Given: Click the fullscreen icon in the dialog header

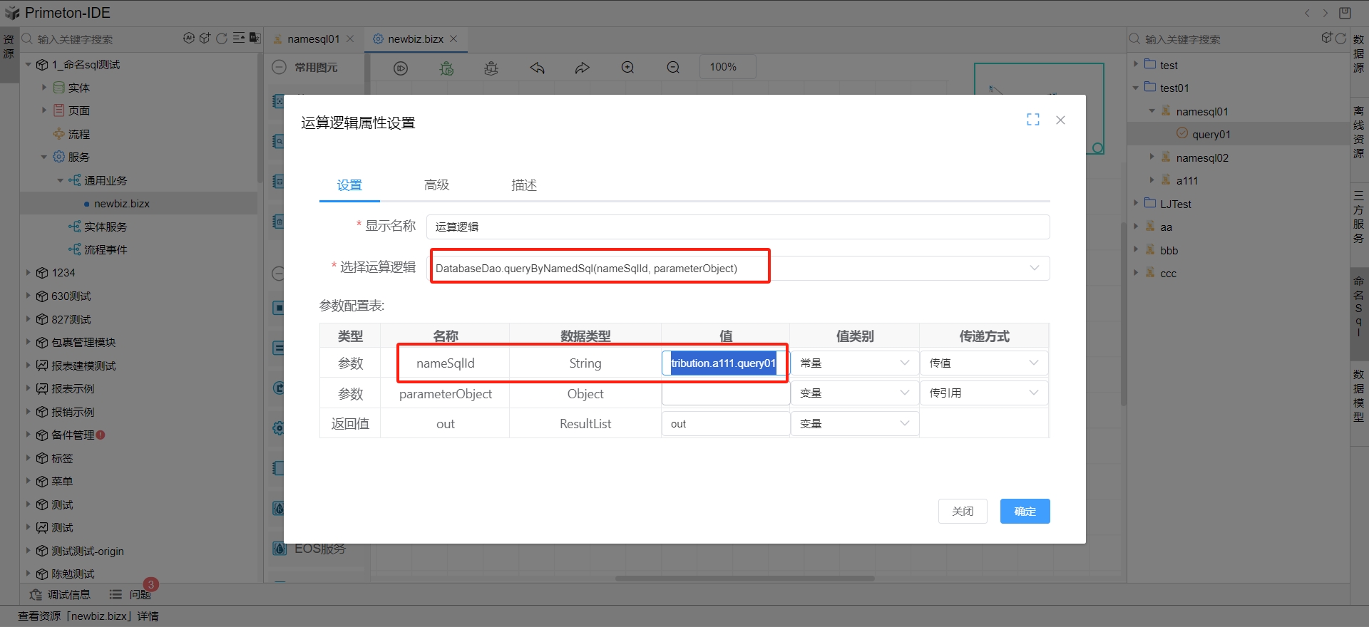Looking at the screenshot, I should pyautogui.click(x=1032, y=120).
